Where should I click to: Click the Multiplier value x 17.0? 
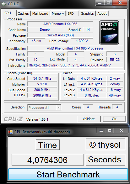[42, 84]
